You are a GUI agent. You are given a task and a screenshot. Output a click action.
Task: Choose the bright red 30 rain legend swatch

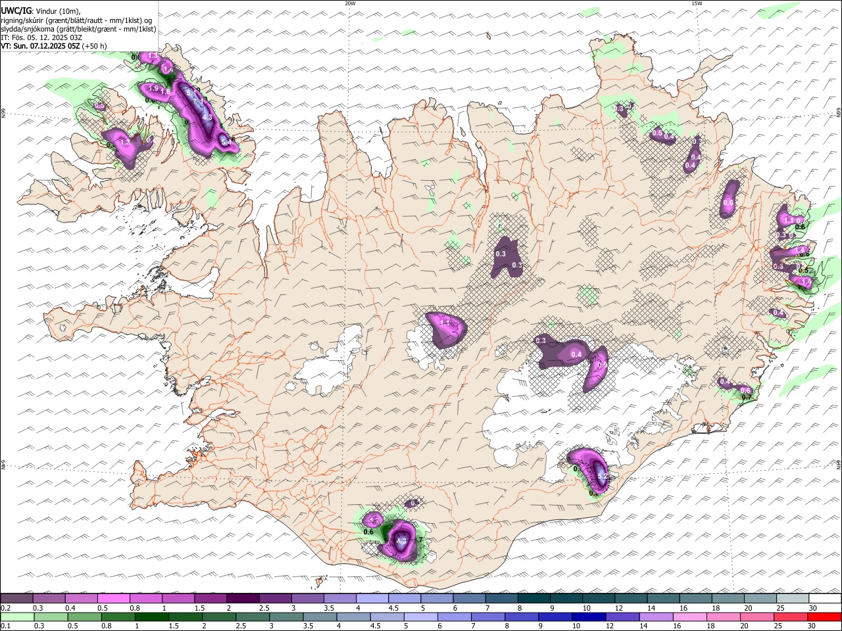pos(824,617)
